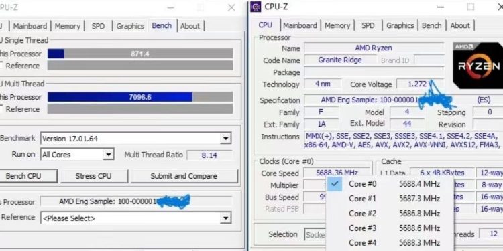Enable the Single Thread Reference checkbox
This screenshot has height=251, width=503.
tap(1, 66)
